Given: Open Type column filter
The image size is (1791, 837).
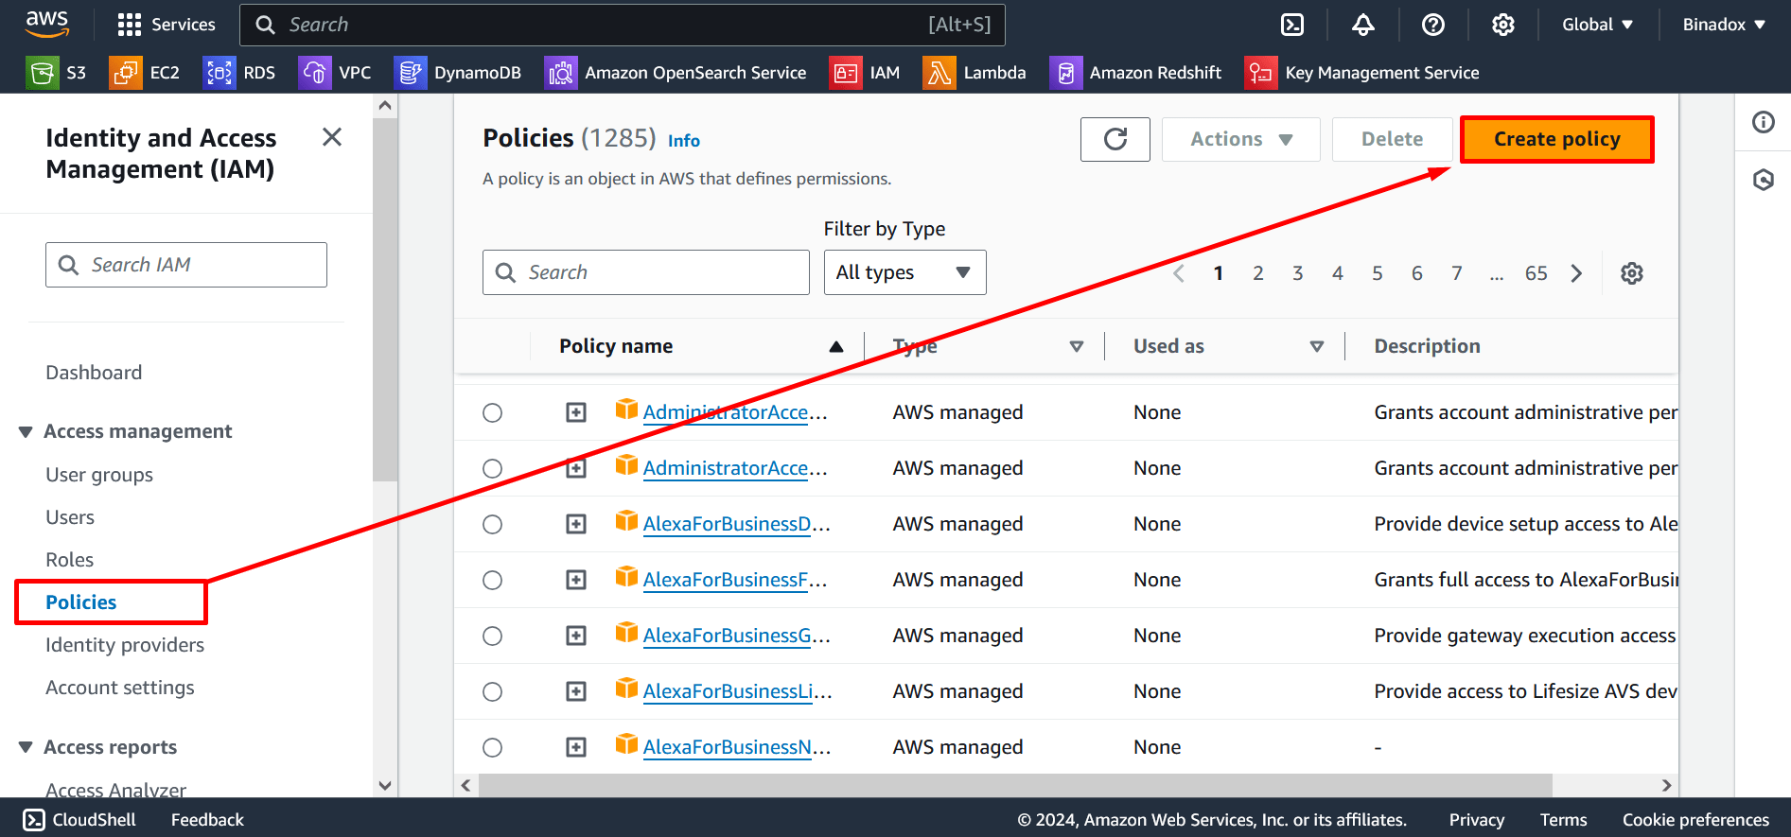Looking at the screenshot, I should pyautogui.click(x=1076, y=346).
